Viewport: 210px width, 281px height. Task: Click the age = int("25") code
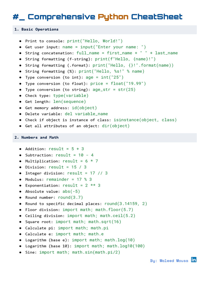pos(104,77)
